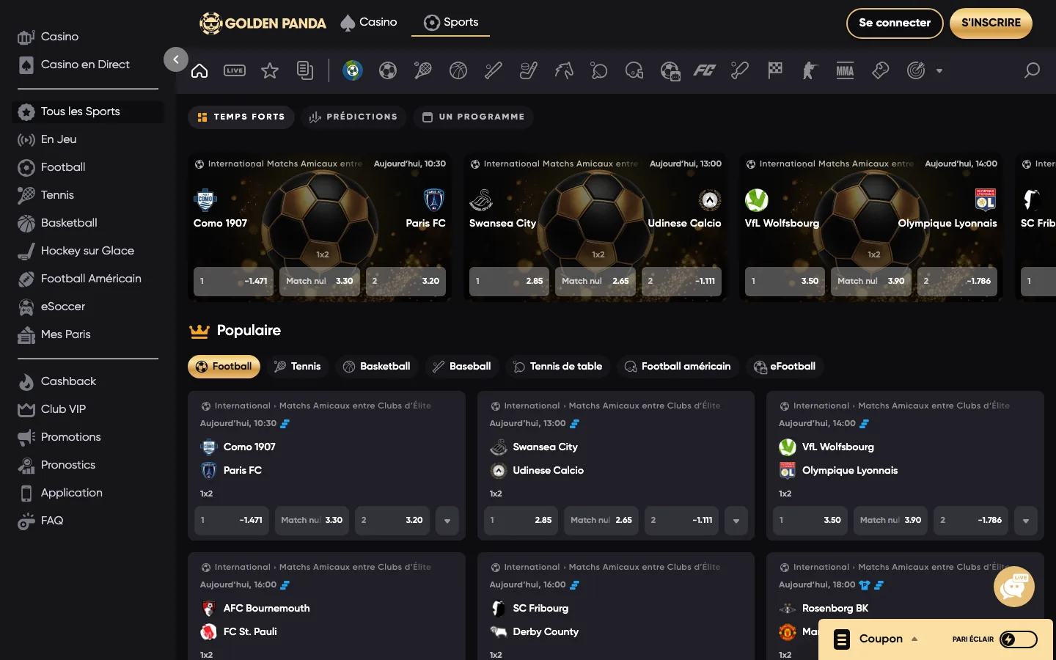
Task: Bet on Paris FC 3.20 in featured banner
Action: point(406,281)
